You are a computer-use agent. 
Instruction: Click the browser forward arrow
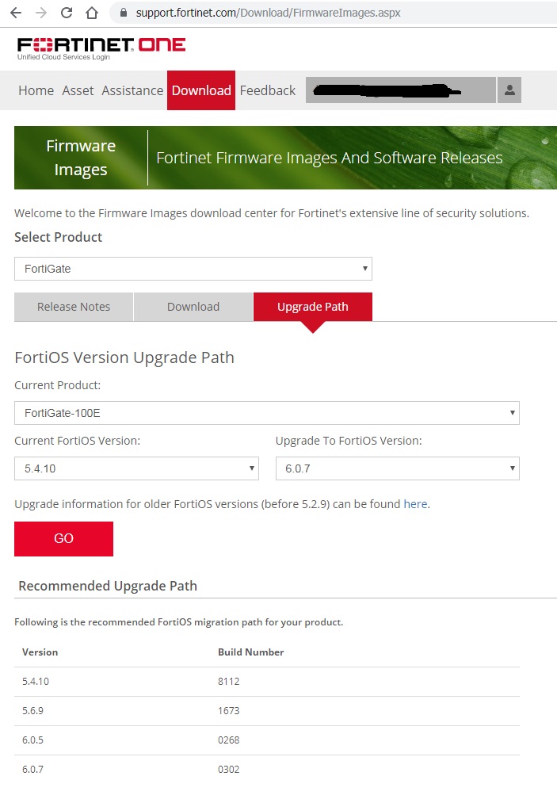point(41,13)
